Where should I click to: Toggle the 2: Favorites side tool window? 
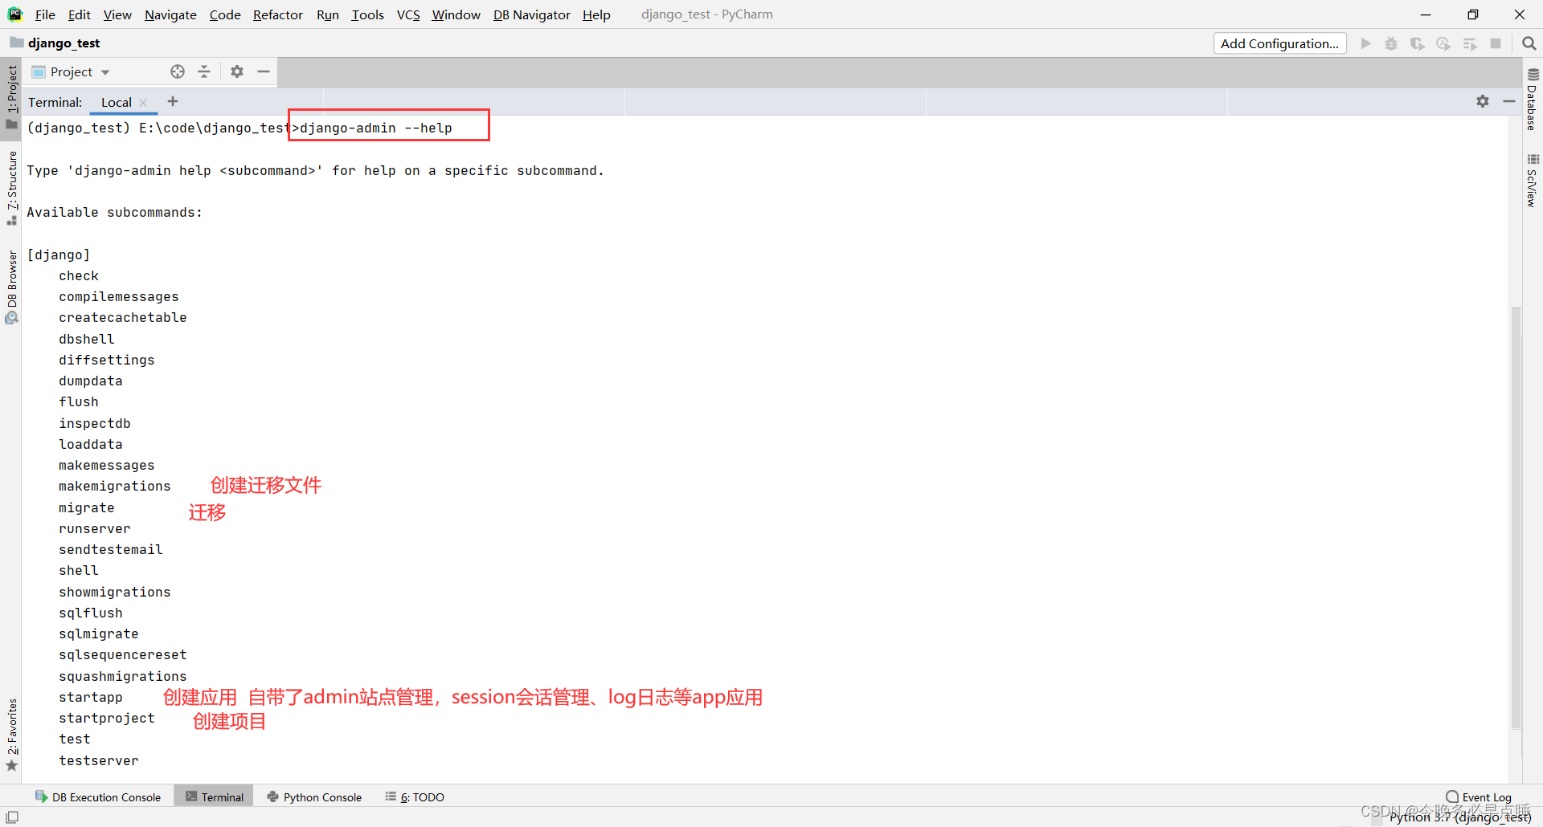coord(11,735)
